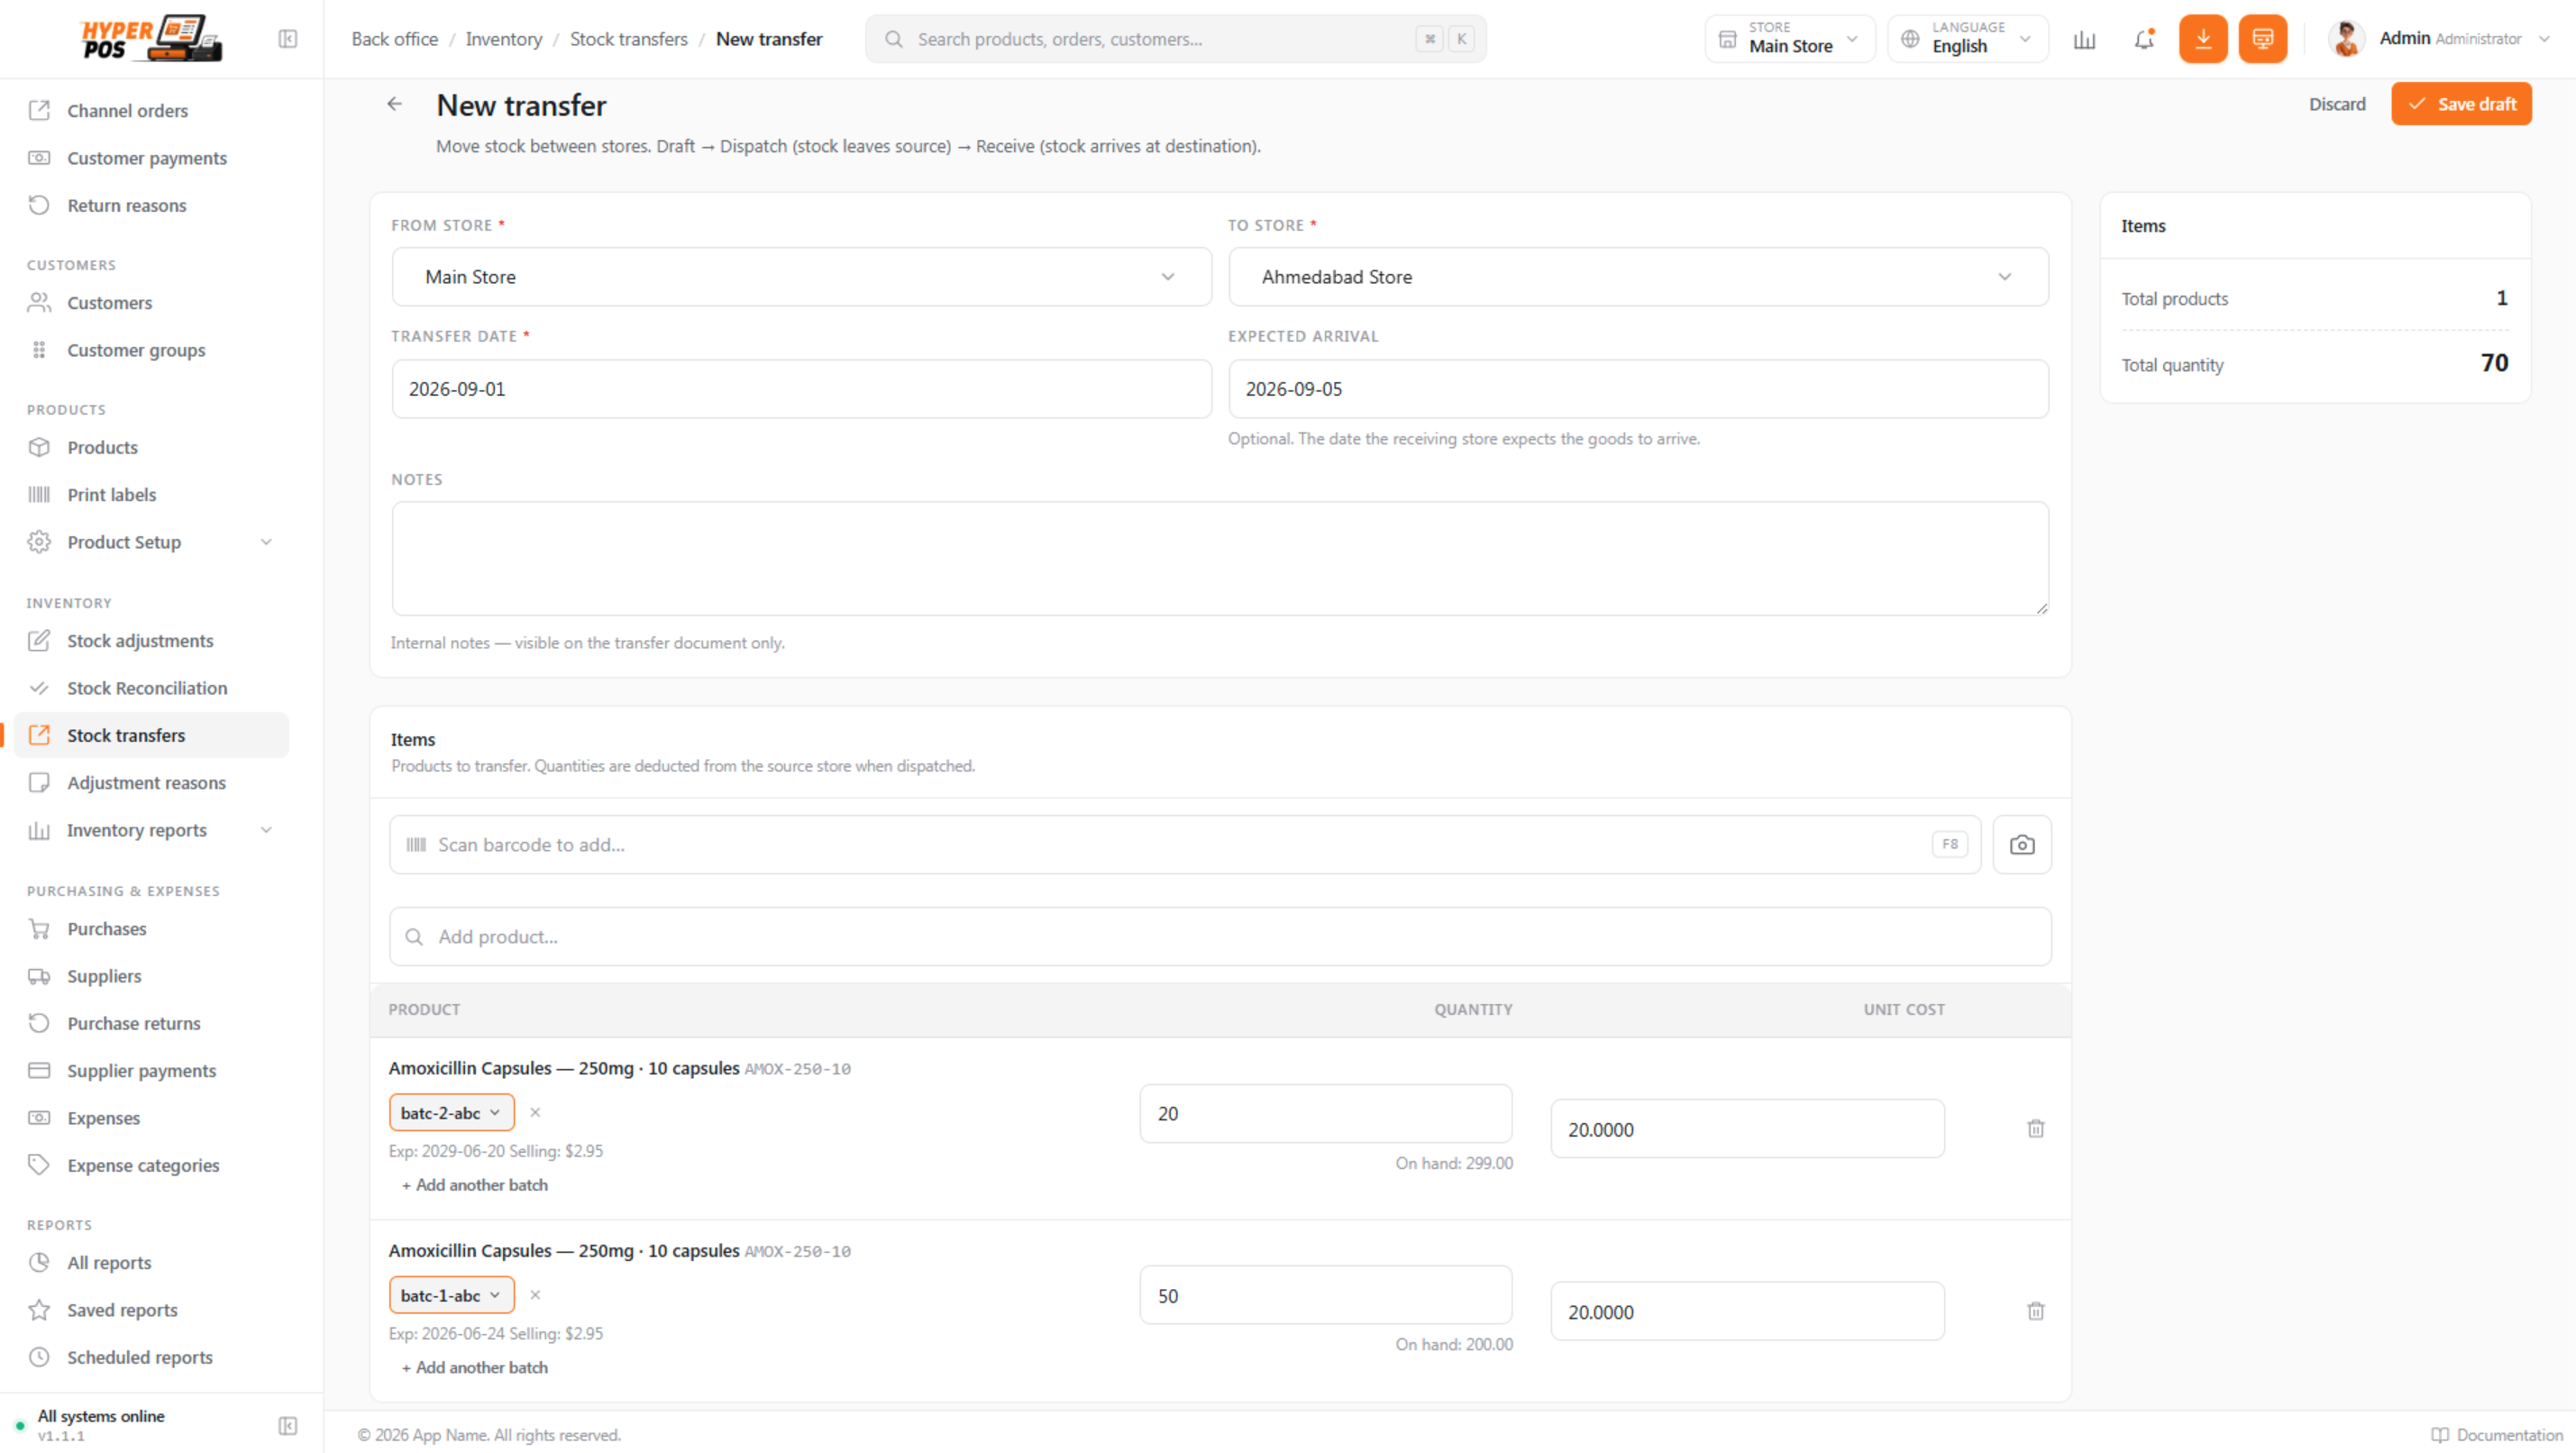The height and width of the screenshot is (1453, 2576).
Task: Click the admin avatar picture
Action: 2347,39
